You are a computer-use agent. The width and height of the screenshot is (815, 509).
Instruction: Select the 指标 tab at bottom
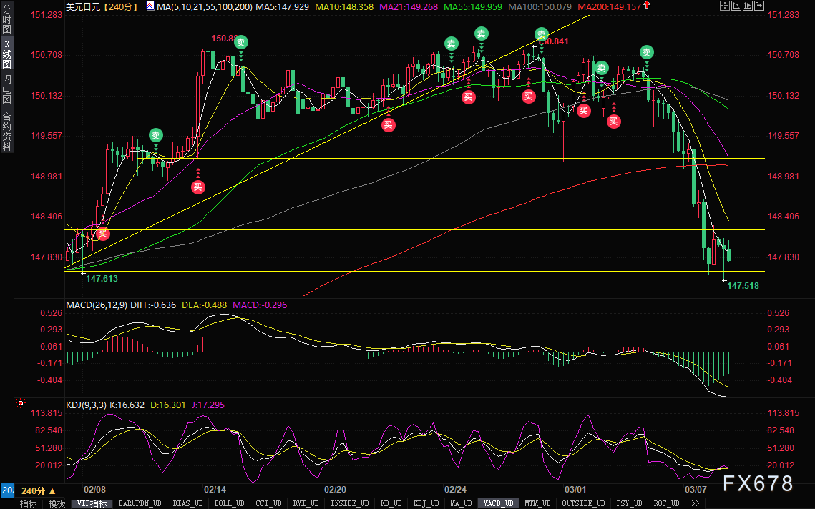pyautogui.click(x=27, y=503)
